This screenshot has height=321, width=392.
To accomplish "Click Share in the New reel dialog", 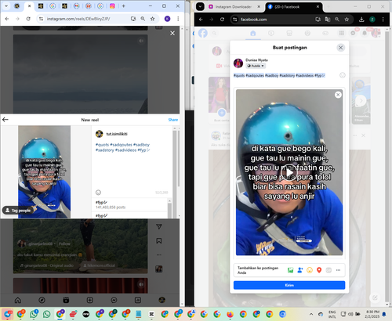I will pos(173,120).
